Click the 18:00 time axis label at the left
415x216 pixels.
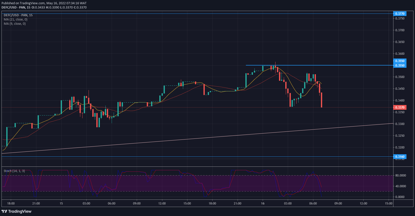(11, 203)
